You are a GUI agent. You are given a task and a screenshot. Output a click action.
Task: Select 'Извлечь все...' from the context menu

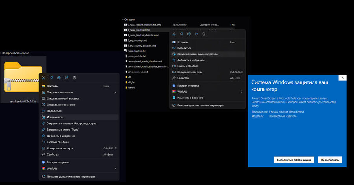tap(55, 117)
